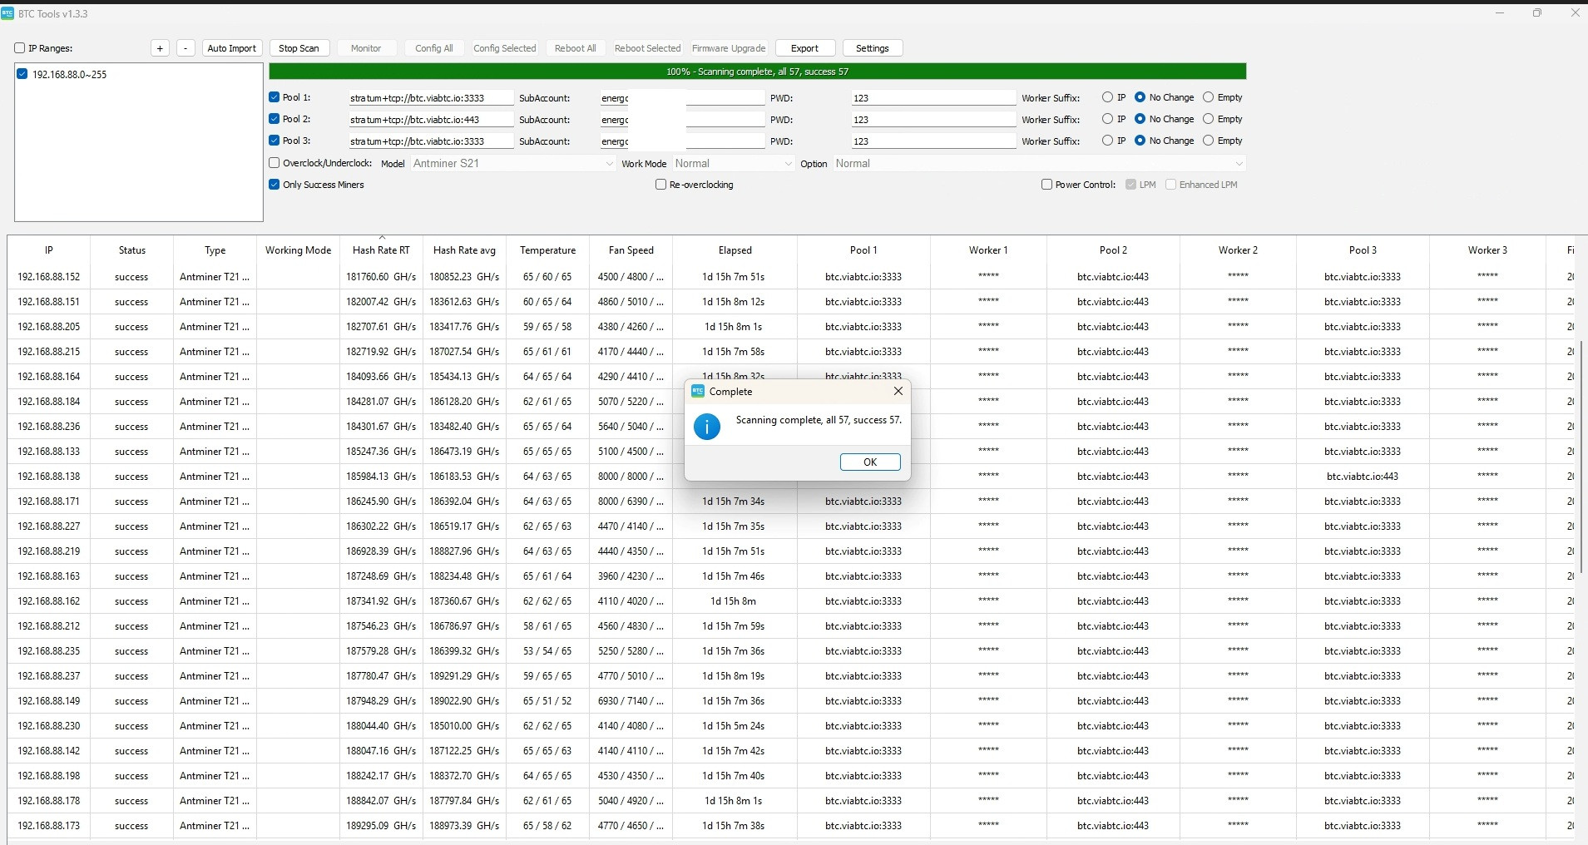Open the Option Normal dropdown
This screenshot has height=845, width=1588.
click(x=1039, y=164)
